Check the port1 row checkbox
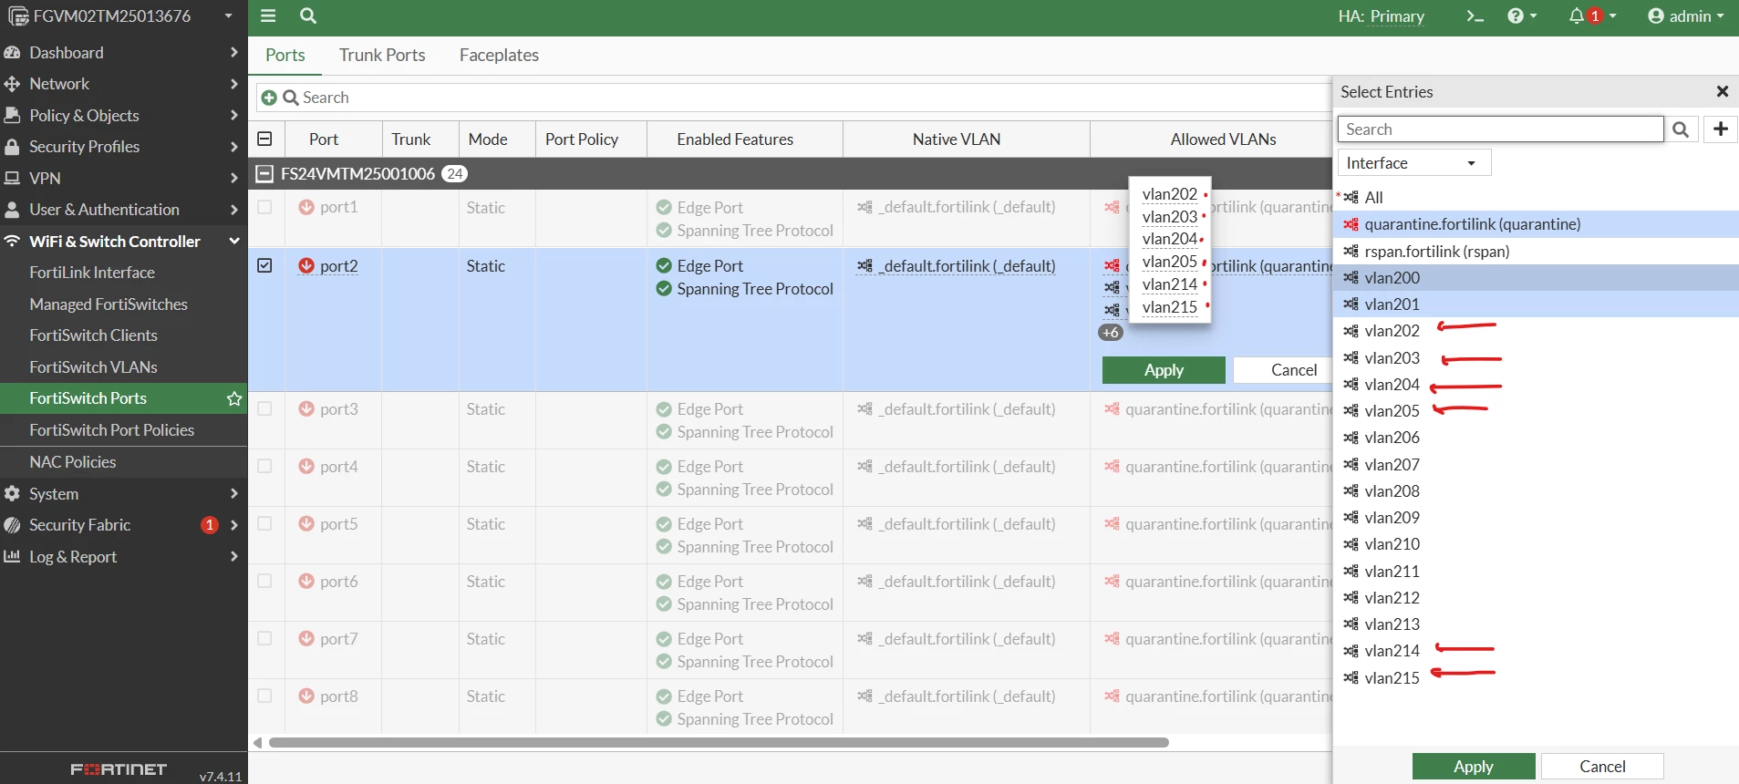This screenshot has height=784, width=1739. (264, 207)
